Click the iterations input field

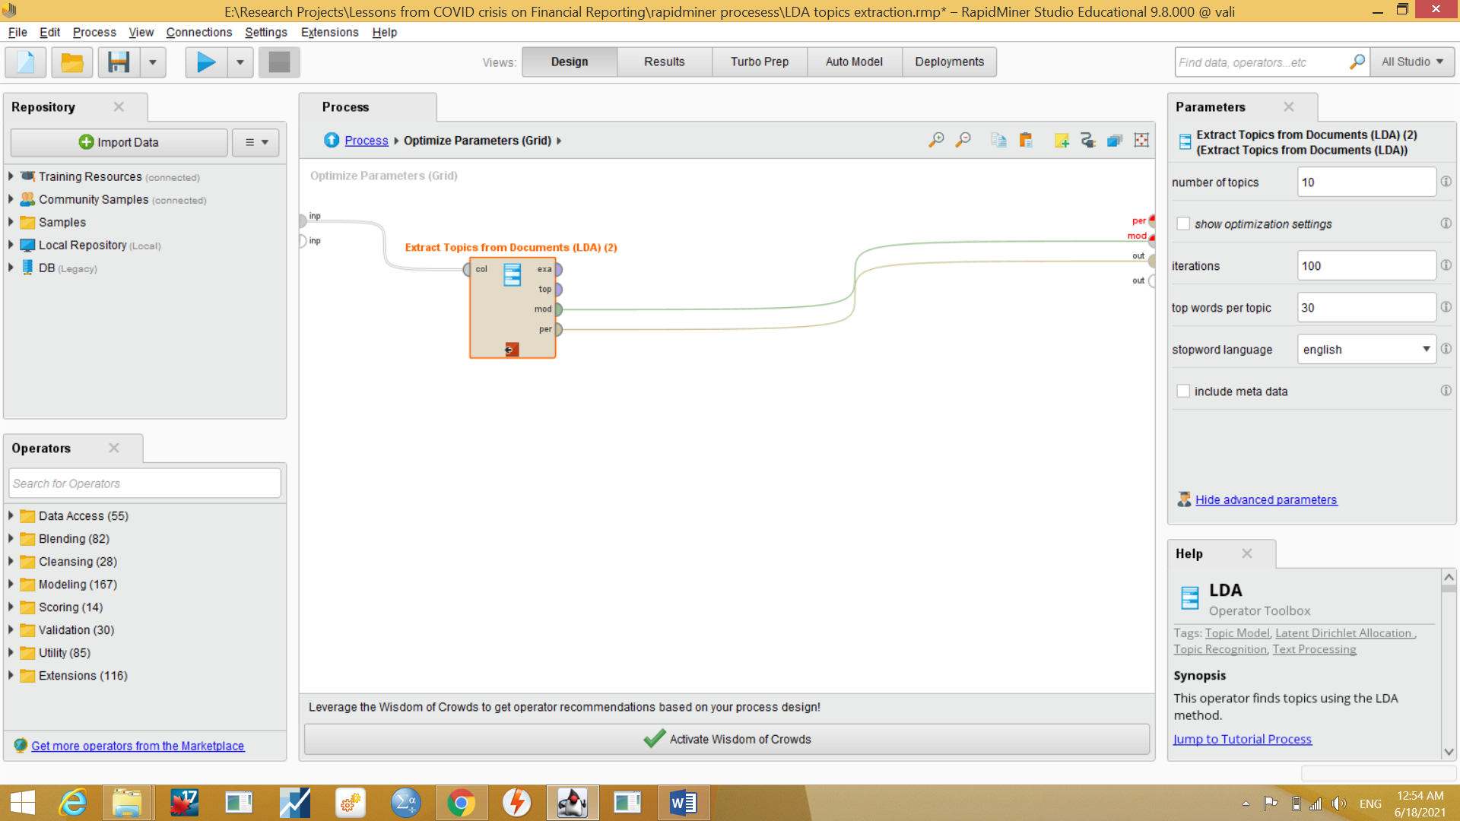coord(1366,265)
